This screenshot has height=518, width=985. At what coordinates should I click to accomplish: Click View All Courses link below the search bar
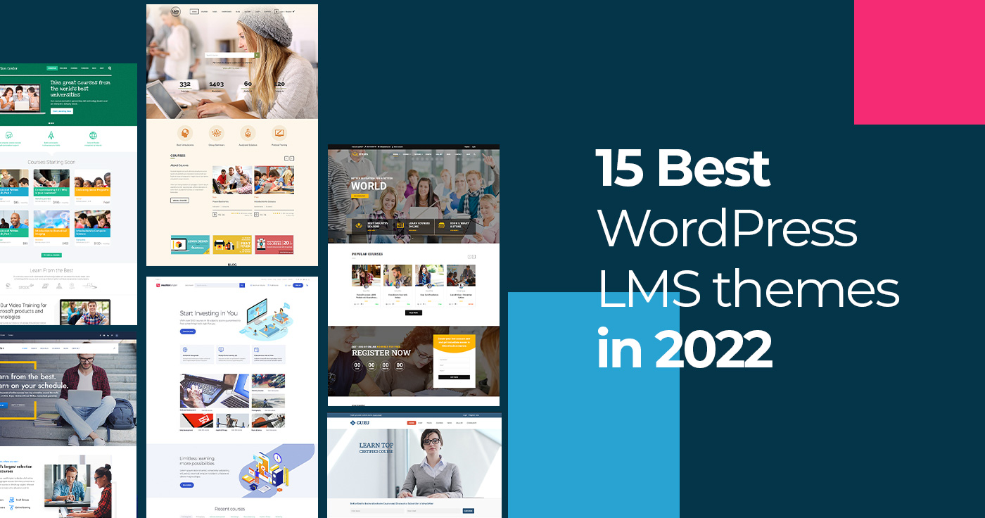232,68
